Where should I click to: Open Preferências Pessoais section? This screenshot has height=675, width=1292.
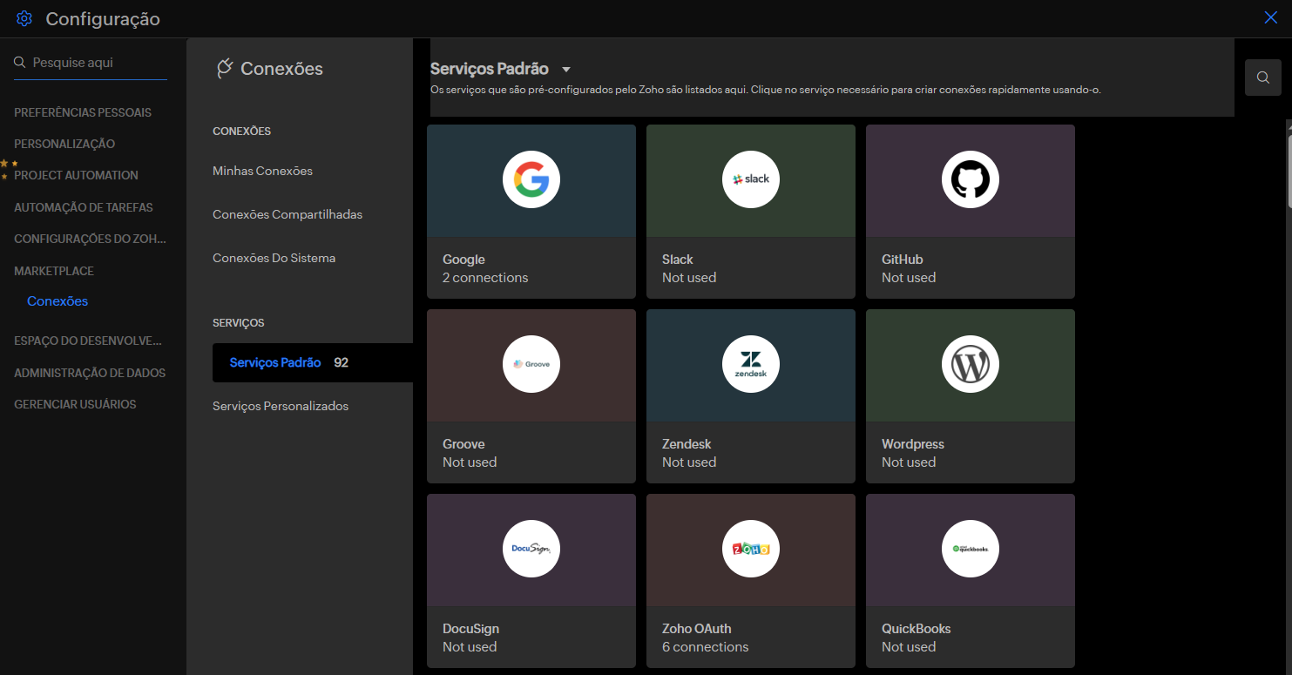tap(83, 112)
